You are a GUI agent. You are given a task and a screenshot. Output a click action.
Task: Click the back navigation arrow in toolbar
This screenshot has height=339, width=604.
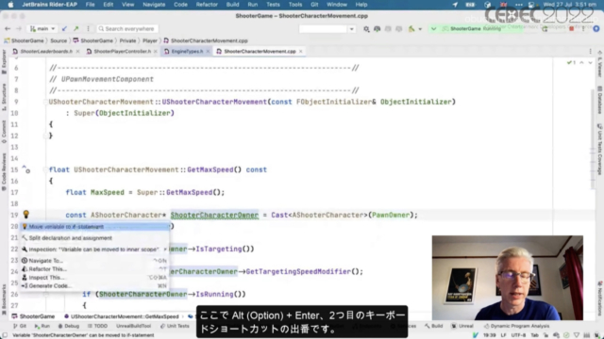pos(8,29)
